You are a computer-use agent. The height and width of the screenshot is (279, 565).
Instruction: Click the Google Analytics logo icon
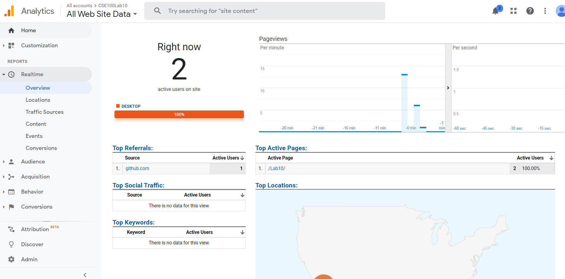click(9, 11)
